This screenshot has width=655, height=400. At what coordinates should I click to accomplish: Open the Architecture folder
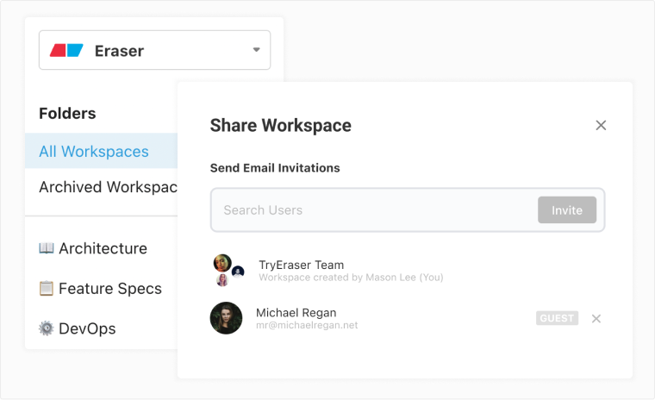tap(103, 248)
